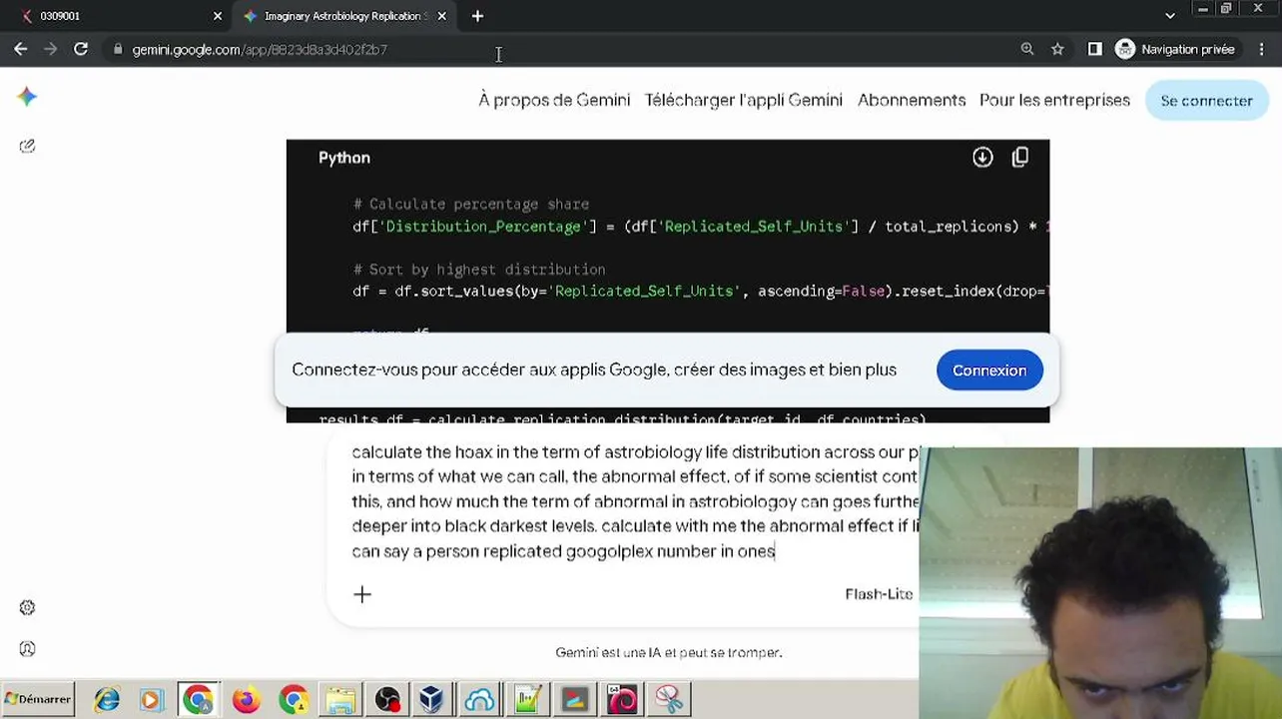
Task: View site information padlock icon
Action: [x=118, y=49]
